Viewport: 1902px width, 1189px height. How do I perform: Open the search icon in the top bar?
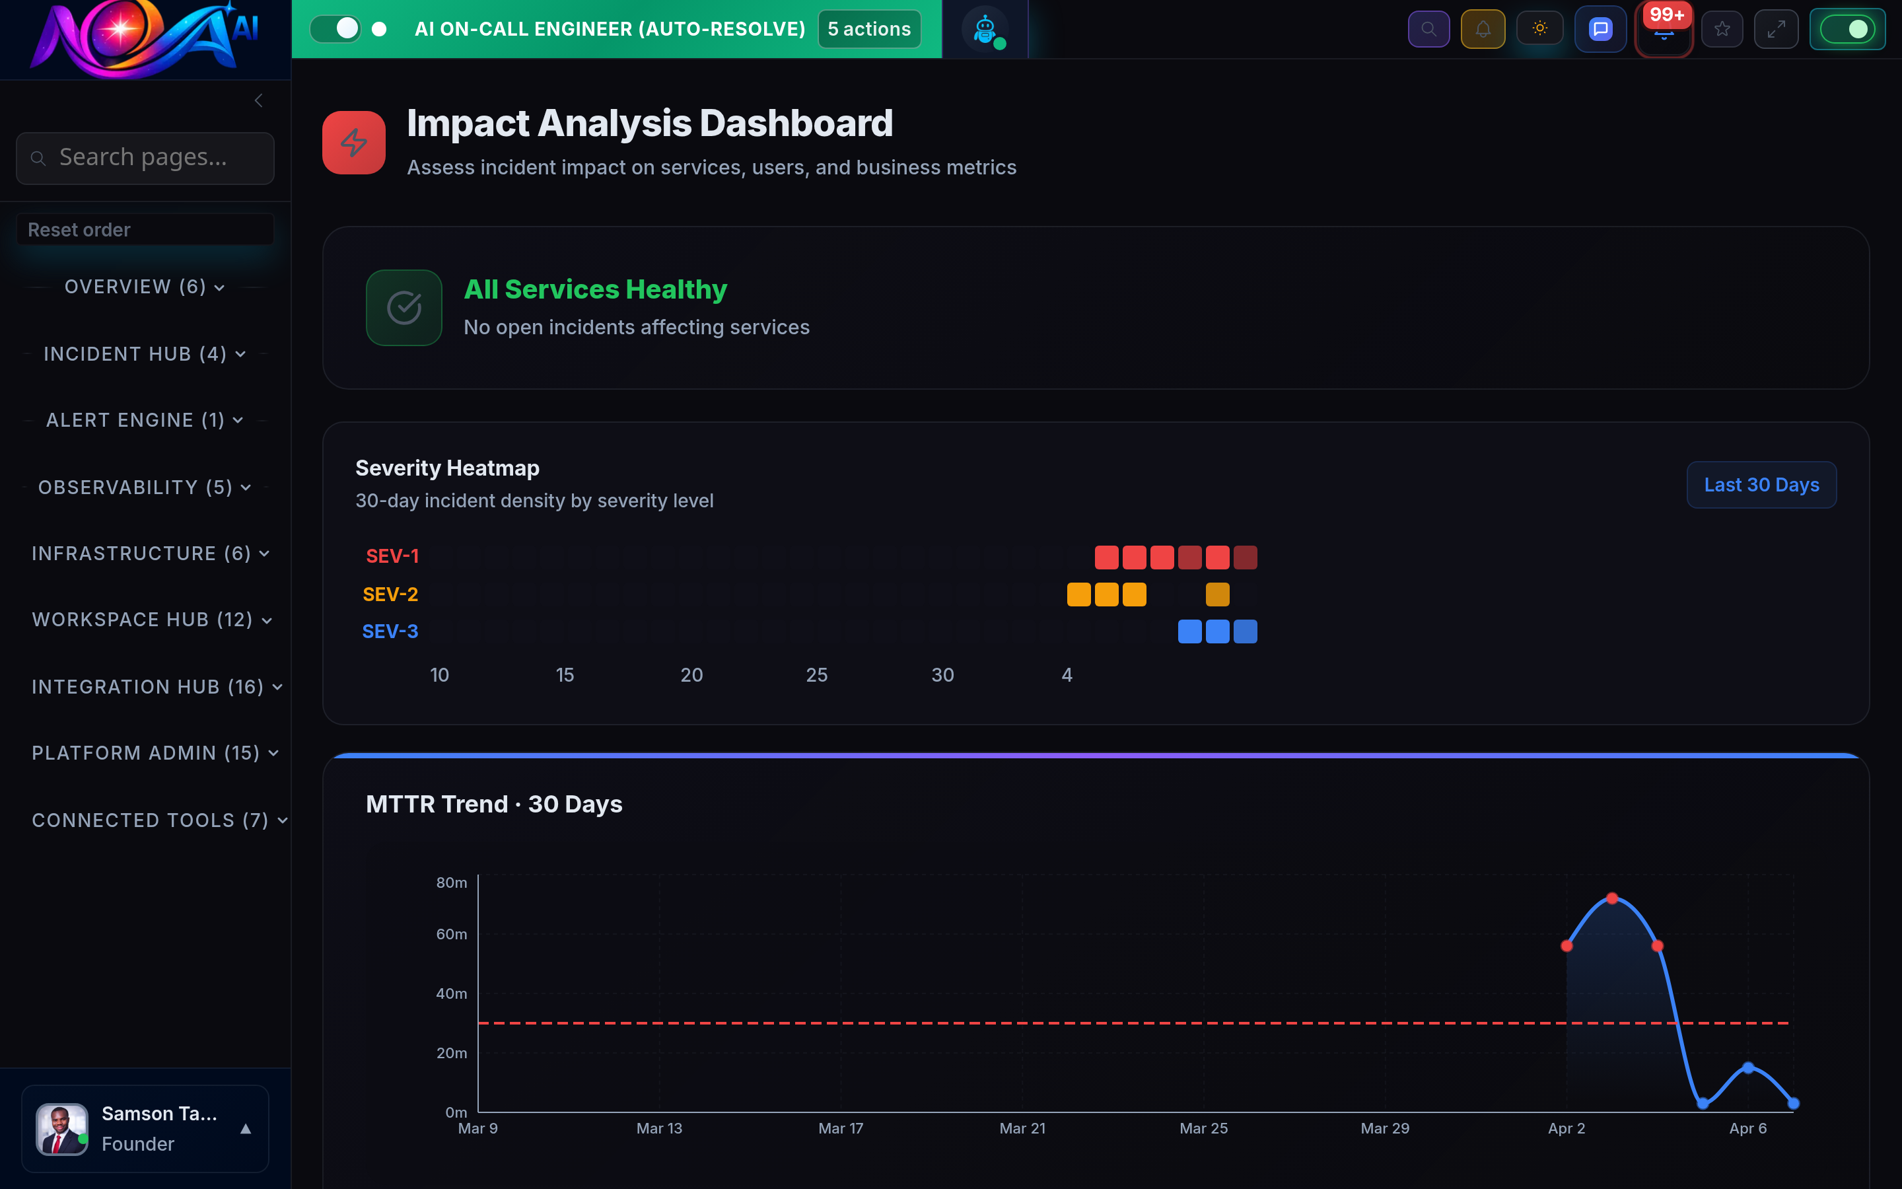click(x=1429, y=28)
